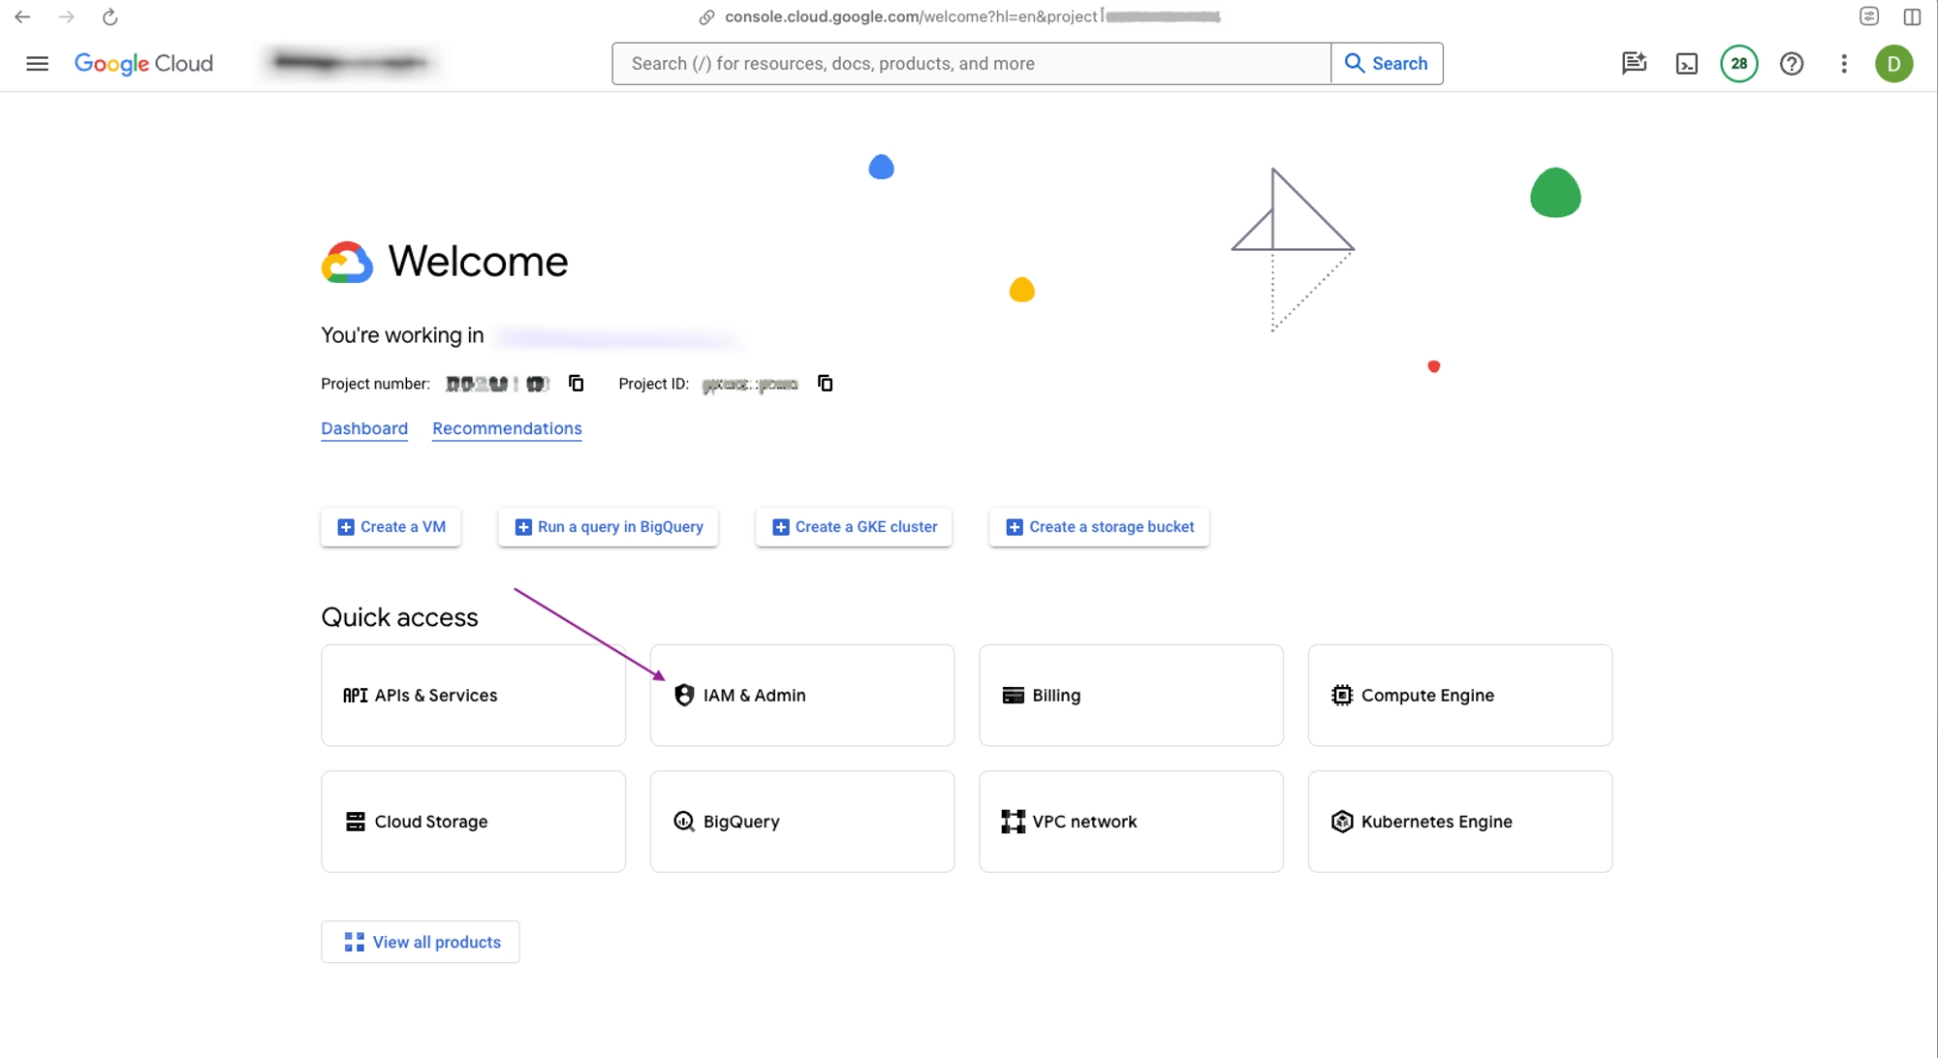The height and width of the screenshot is (1058, 1938).
Task: Open the IAM & Admin quick access card
Action: (x=801, y=696)
